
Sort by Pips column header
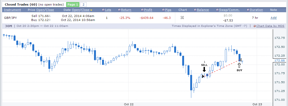coord(168,10)
